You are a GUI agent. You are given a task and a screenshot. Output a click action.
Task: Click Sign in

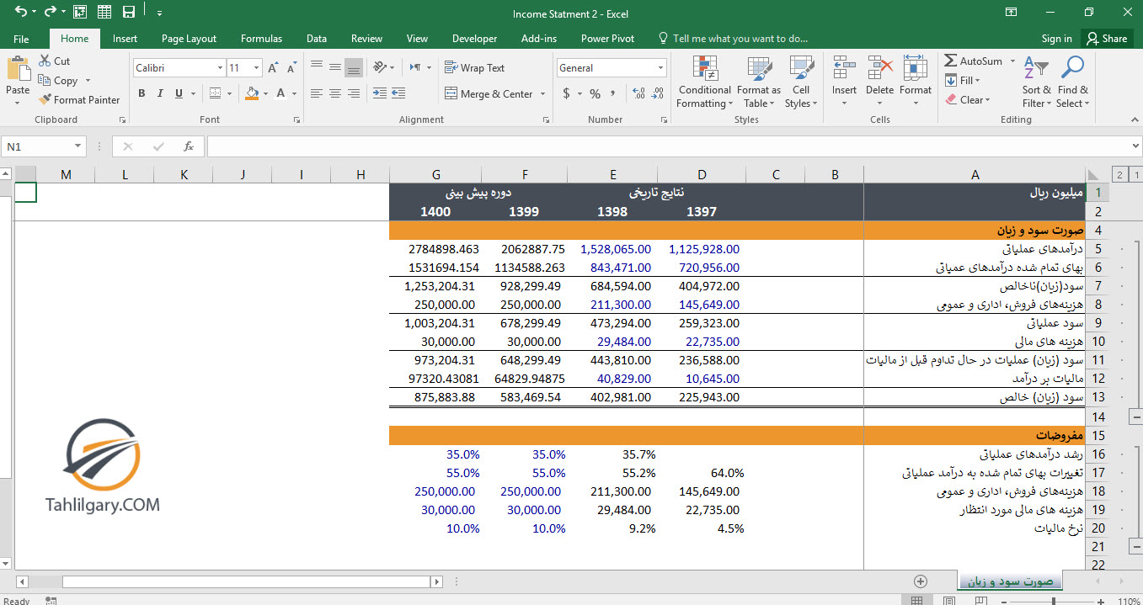click(x=1056, y=39)
